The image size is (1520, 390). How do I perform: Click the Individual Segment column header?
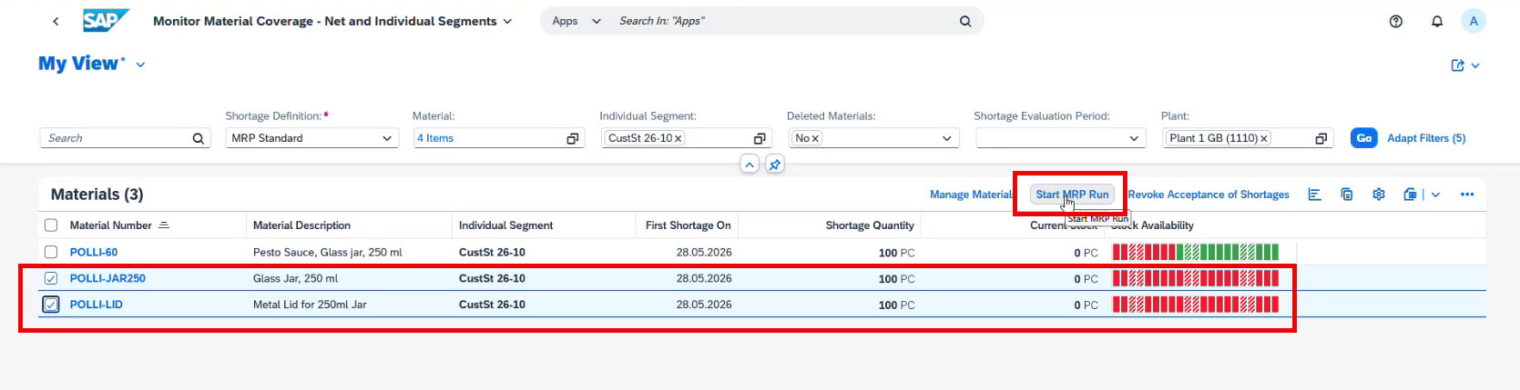coord(544,225)
